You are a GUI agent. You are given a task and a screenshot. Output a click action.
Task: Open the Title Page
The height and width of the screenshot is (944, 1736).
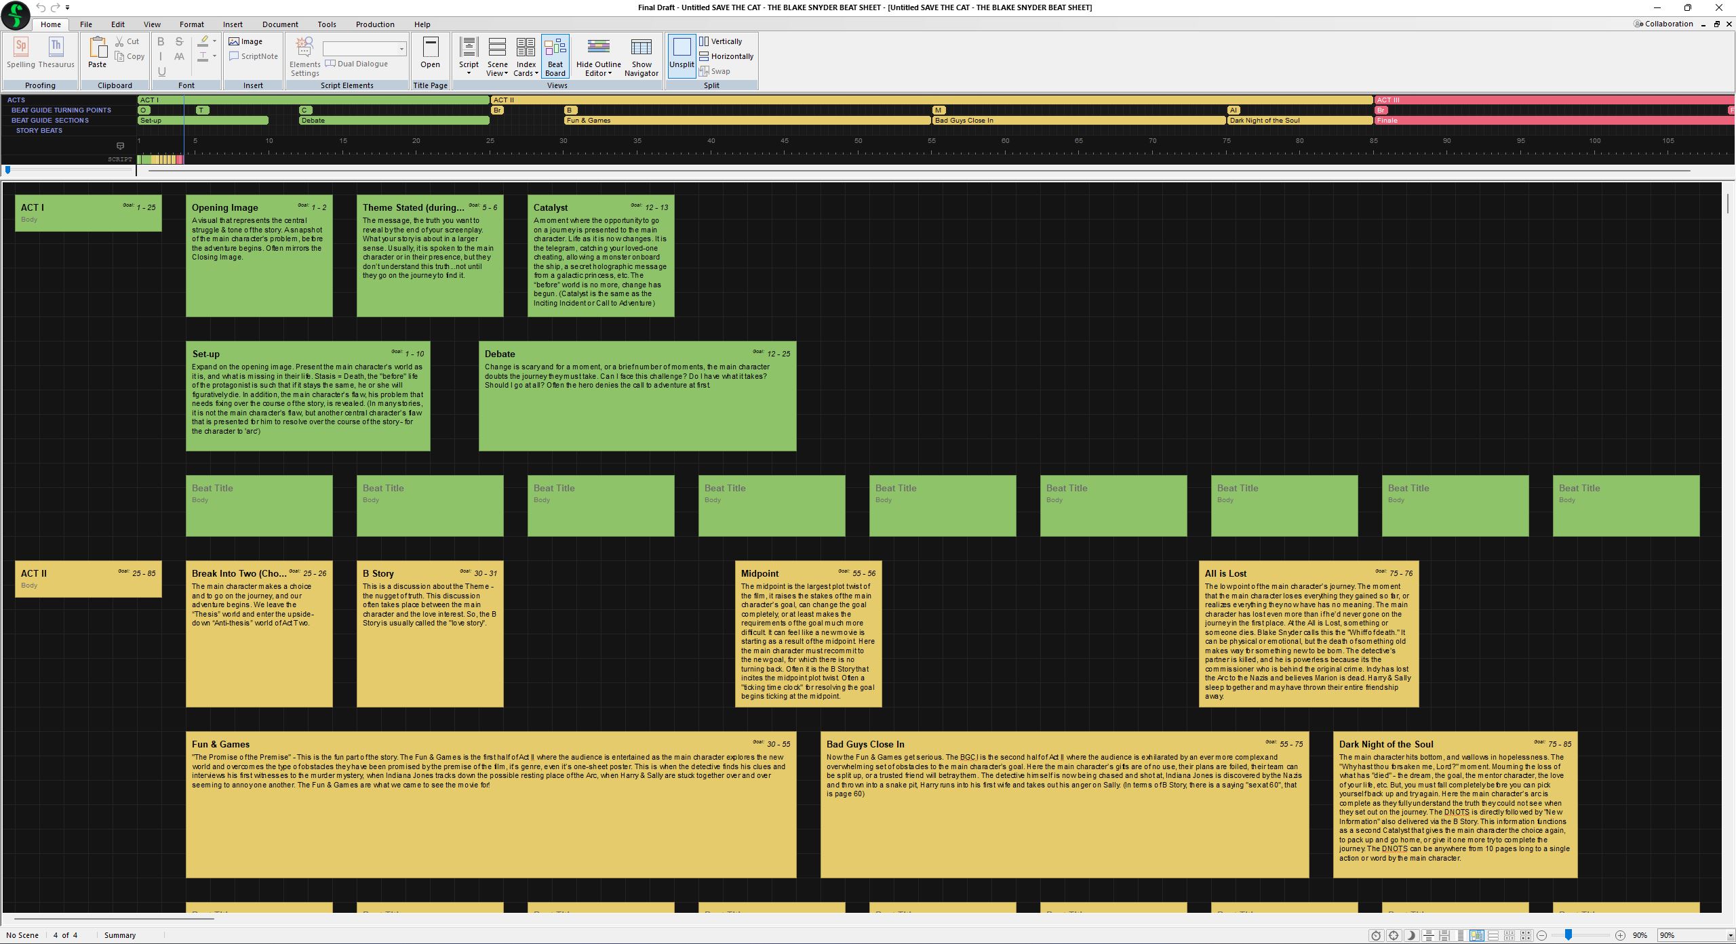[431, 54]
